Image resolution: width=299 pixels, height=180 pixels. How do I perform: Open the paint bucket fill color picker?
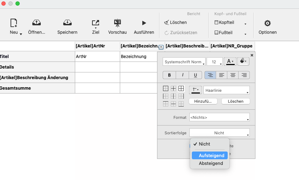(x=242, y=62)
